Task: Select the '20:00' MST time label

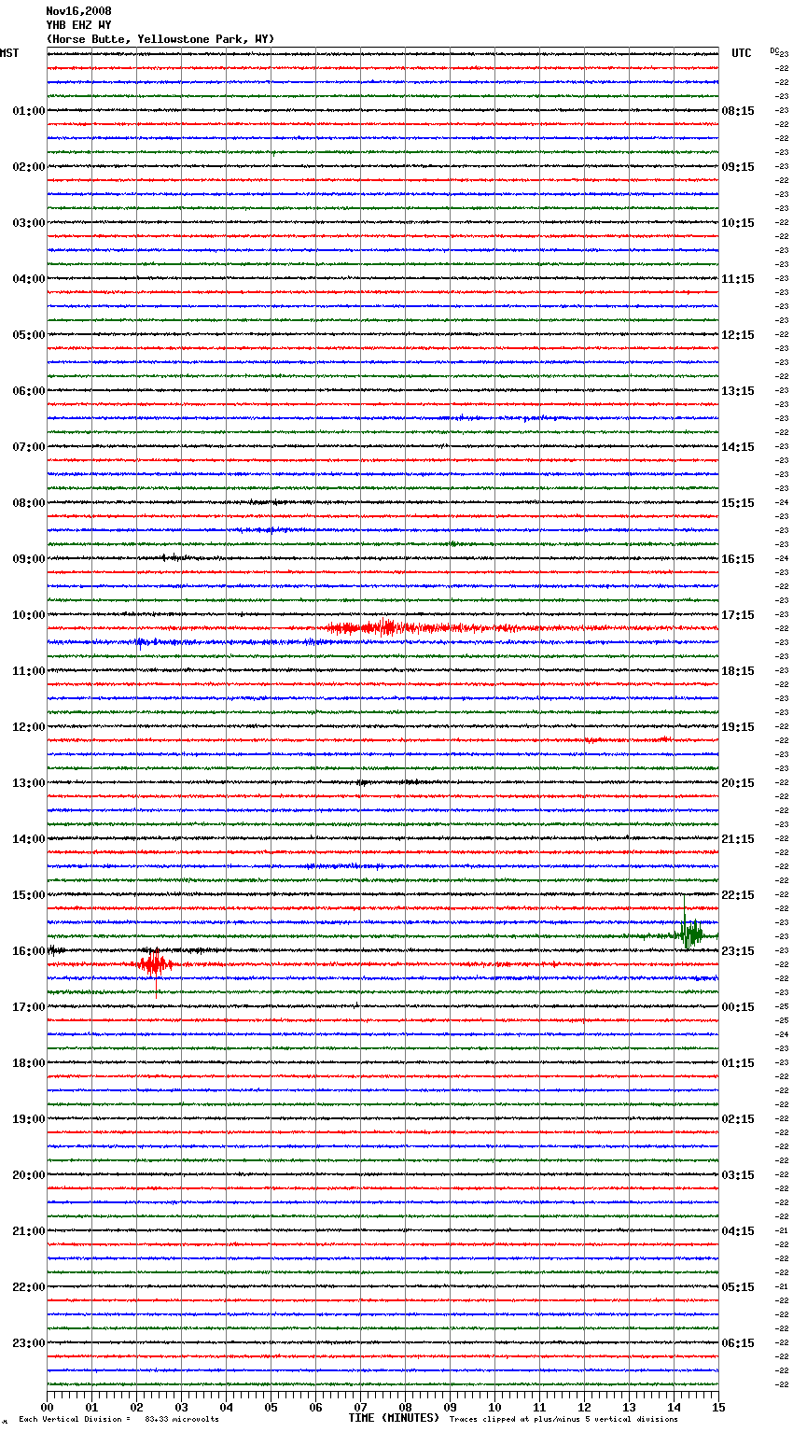Action: click(x=29, y=1175)
